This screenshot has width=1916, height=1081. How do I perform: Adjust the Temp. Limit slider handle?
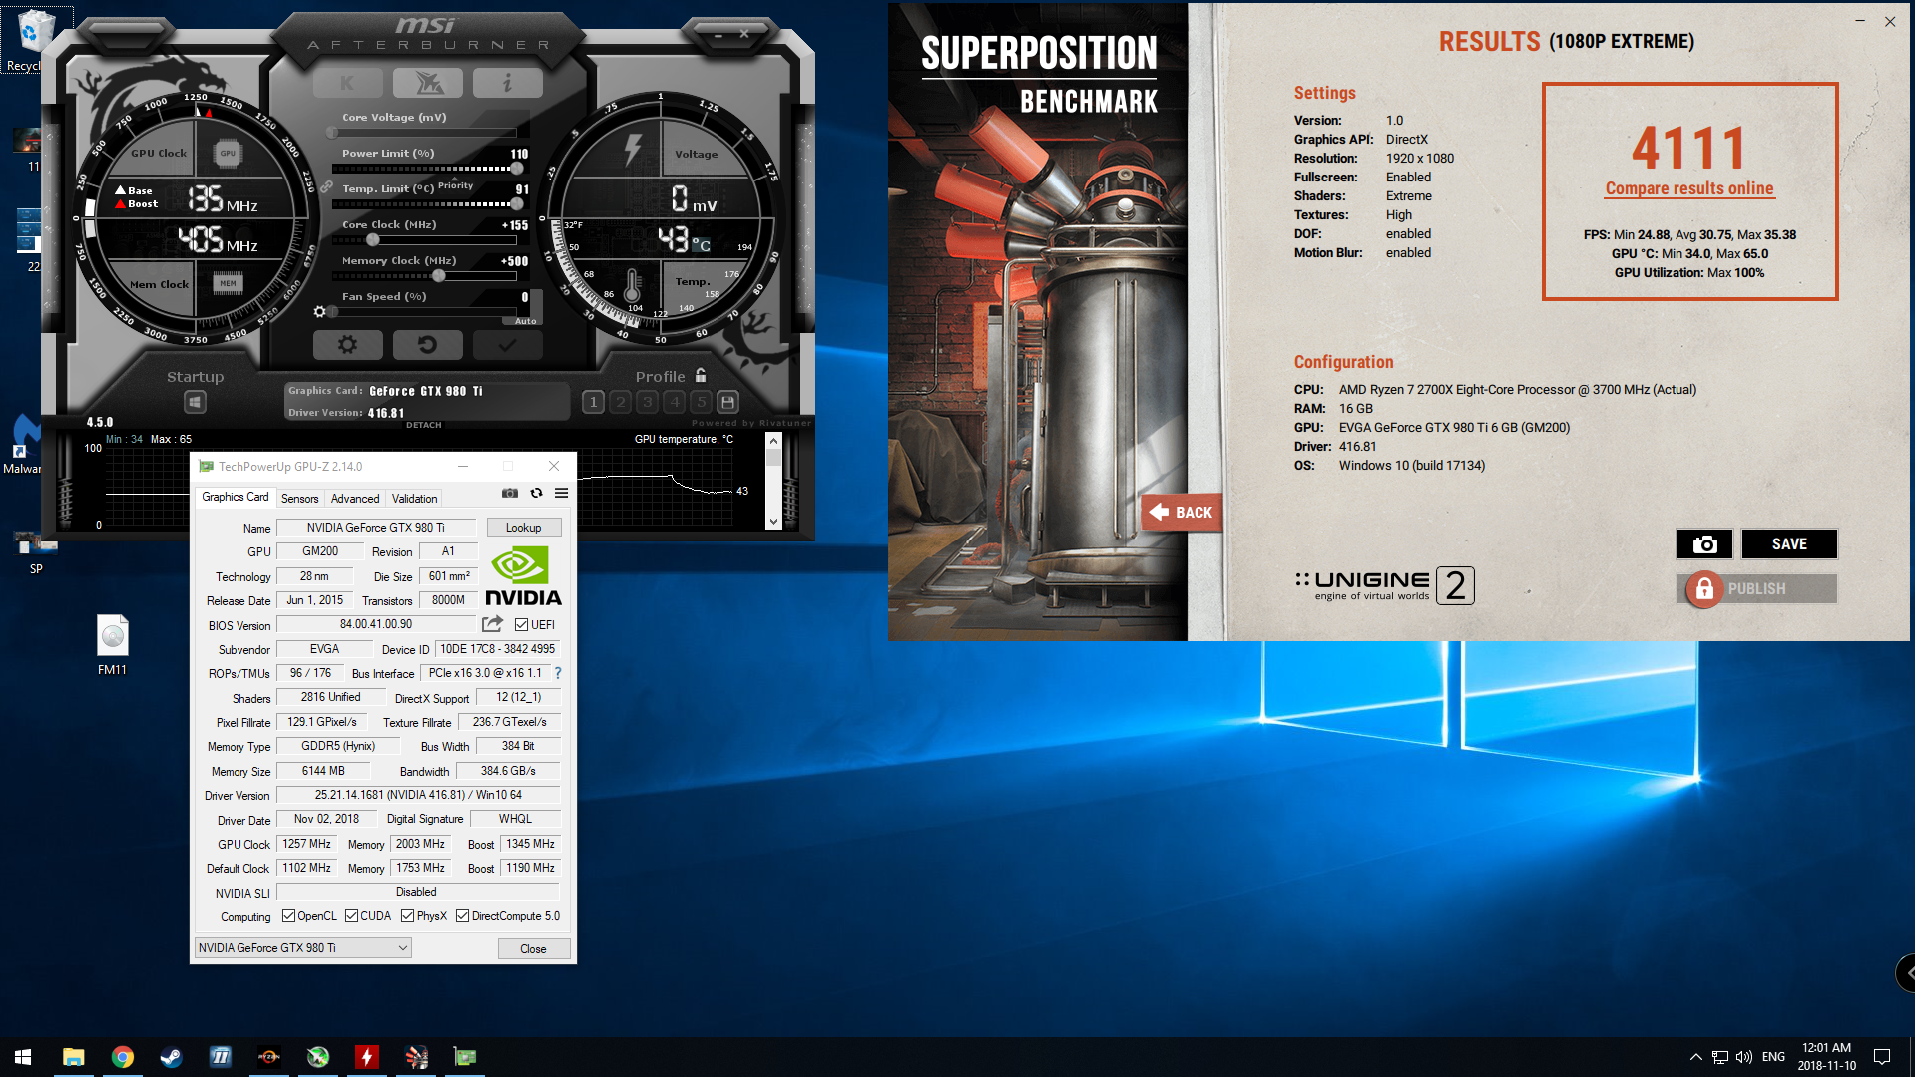(516, 205)
